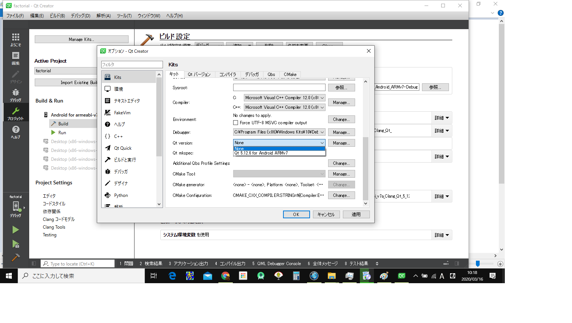The height and width of the screenshot is (323, 572).
Task: Select Run under Android kit
Action: click(x=62, y=133)
